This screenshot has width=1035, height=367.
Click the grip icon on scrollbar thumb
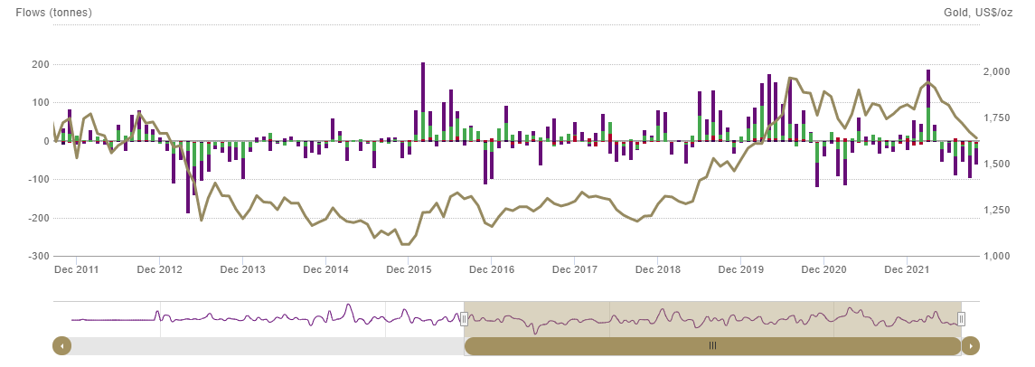[712, 345]
